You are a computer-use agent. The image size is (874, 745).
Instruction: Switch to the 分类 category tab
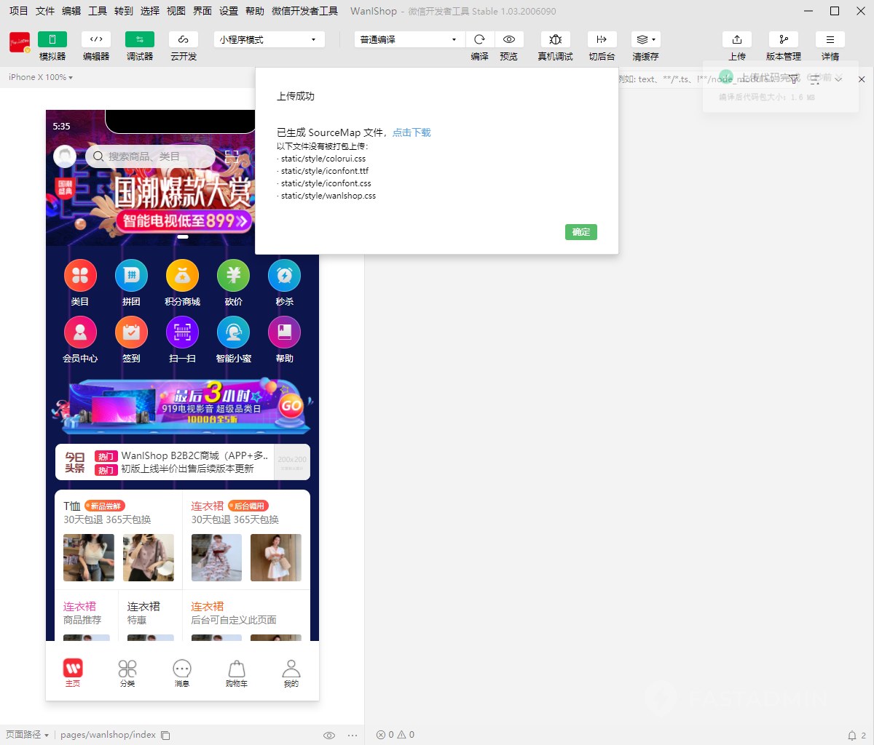coord(127,672)
